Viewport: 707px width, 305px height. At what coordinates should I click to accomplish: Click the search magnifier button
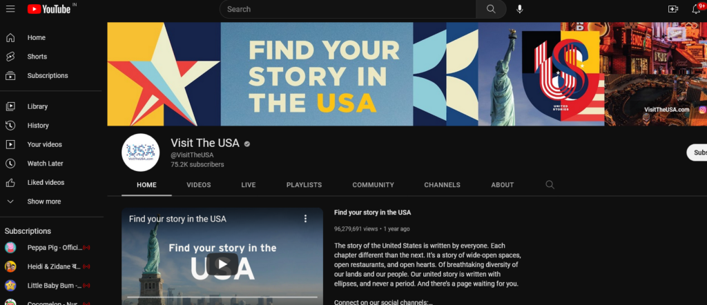point(491,9)
